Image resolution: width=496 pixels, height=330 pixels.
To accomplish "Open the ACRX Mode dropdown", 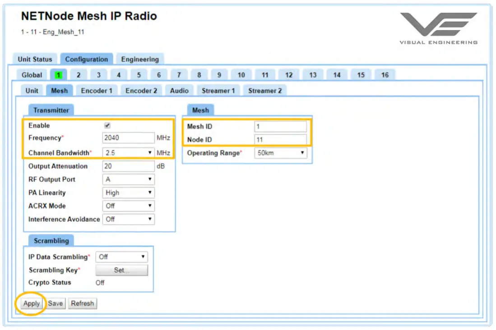I will click(x=129, y=206).
